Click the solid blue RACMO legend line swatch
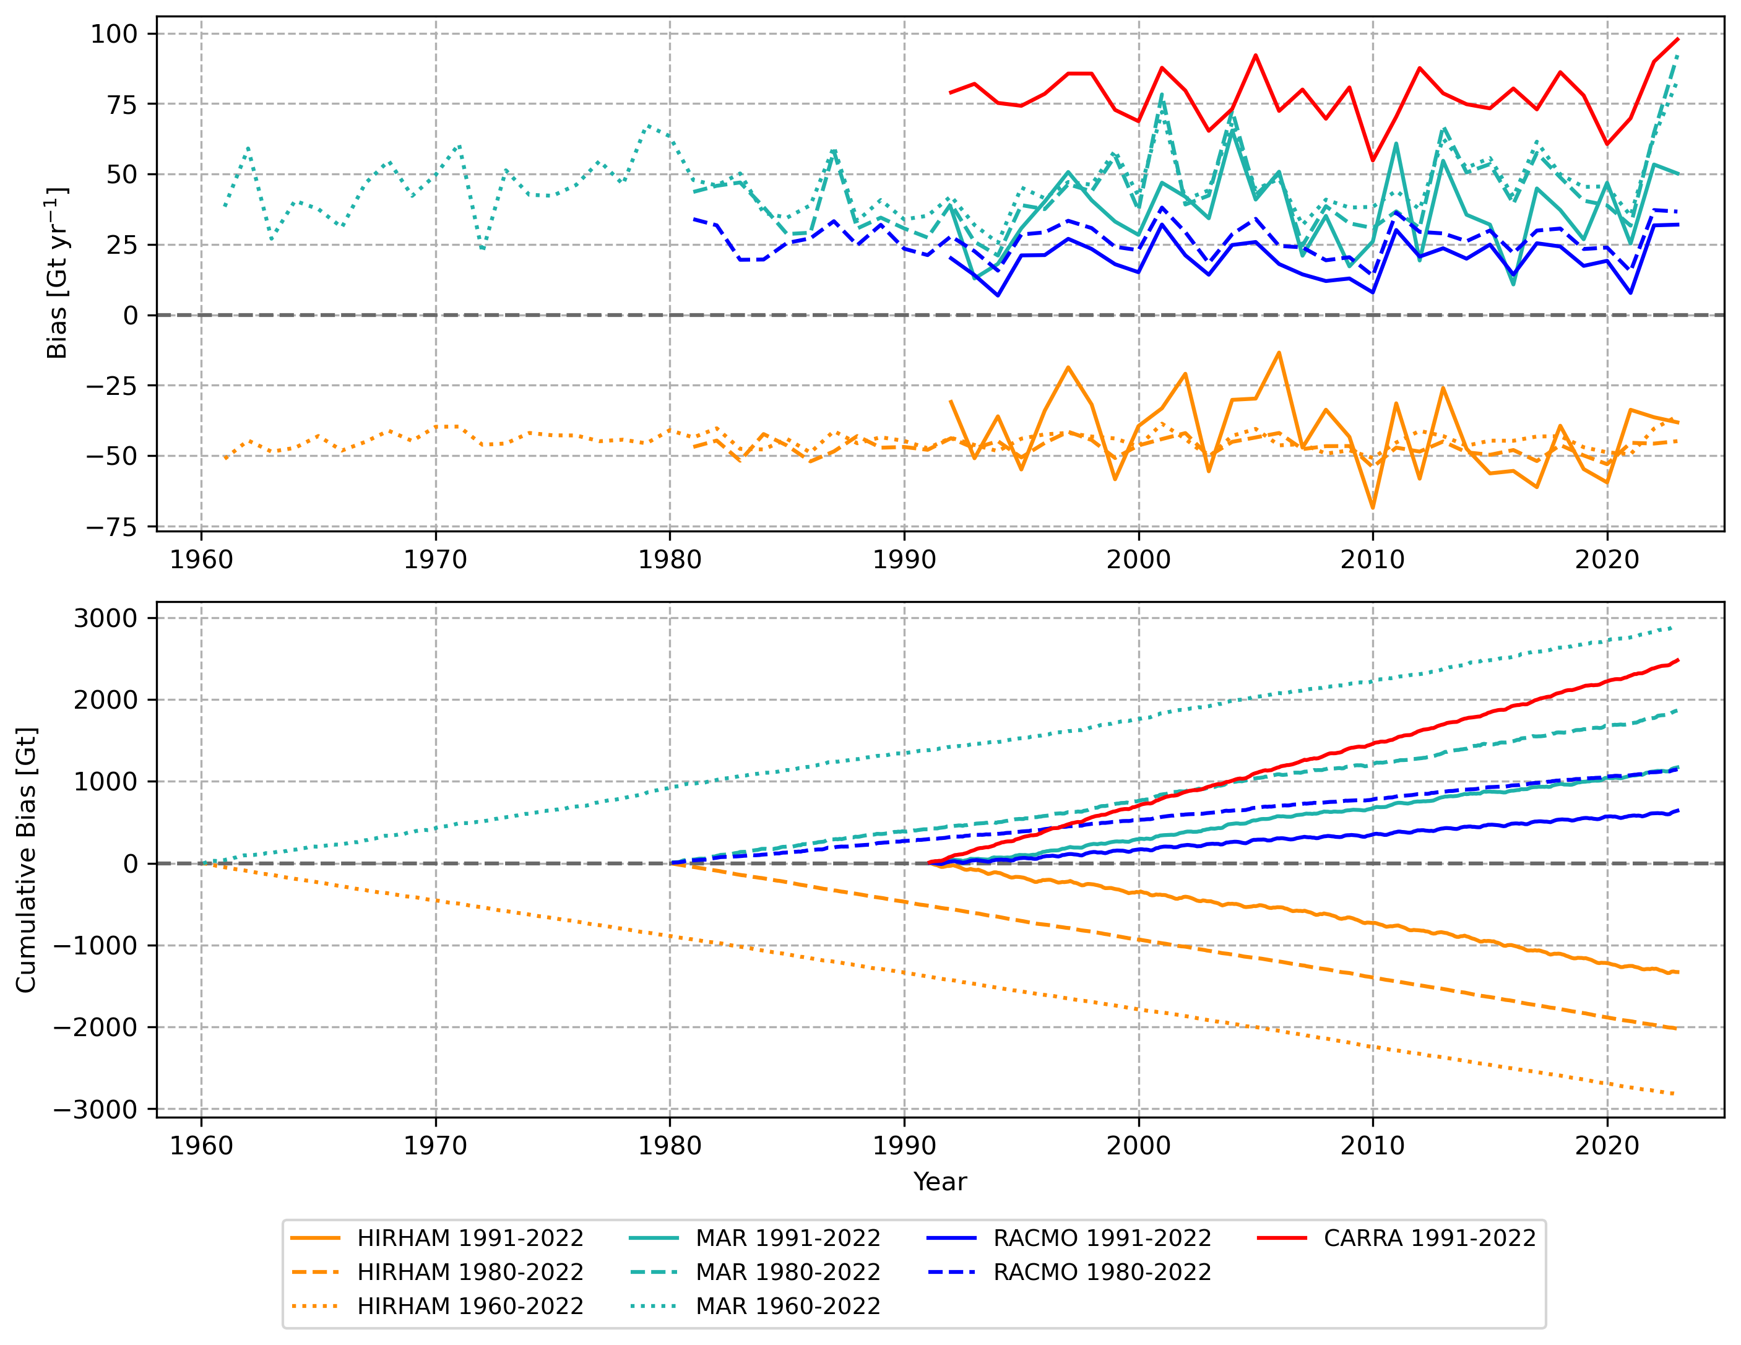1741x1345 pixels. pyautogui.click(x=952, y=1238)
